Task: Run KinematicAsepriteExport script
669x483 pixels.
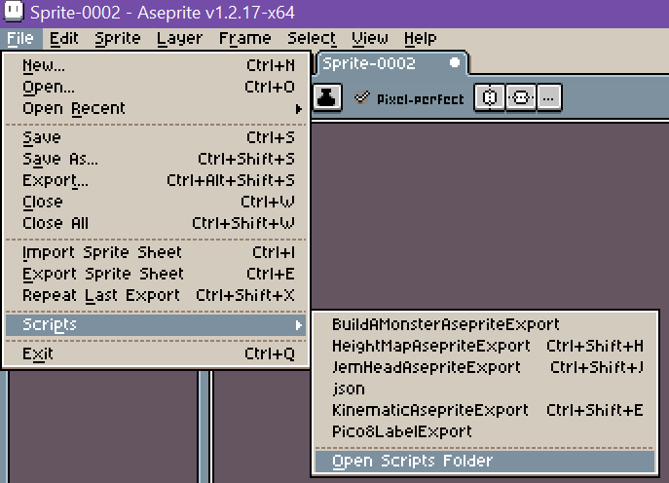Action: coord(485,410)
